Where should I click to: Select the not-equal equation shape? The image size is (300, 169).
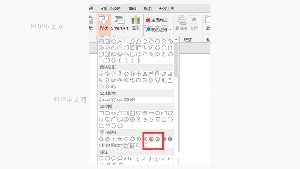click(x=132, y=100)
